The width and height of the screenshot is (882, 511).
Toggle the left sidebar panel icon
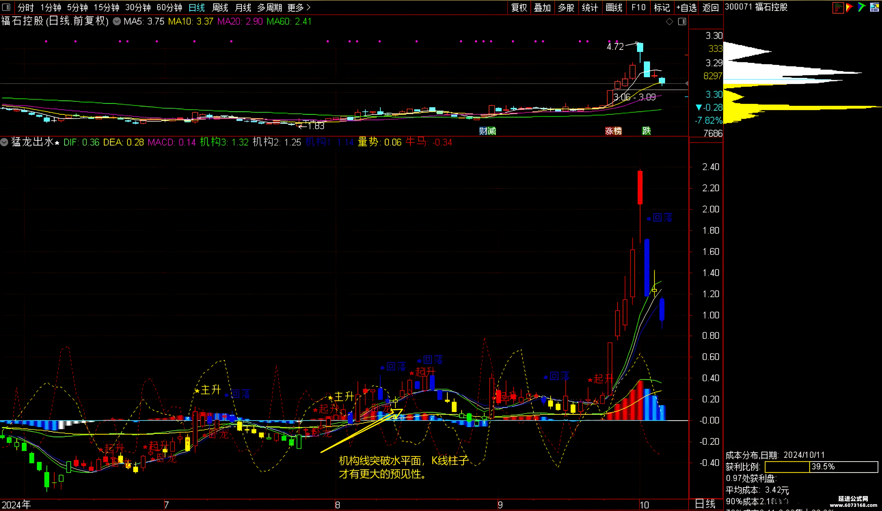coord(6,7)
